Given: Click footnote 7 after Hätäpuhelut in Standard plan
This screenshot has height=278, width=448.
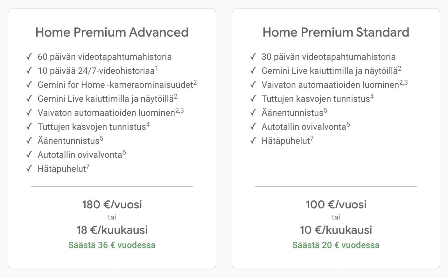Looking at the screenshot, I should point(312,138).
